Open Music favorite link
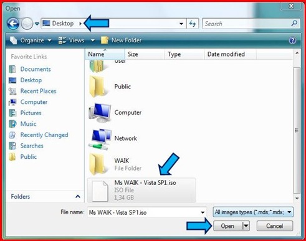The height and width of the screenshot is (241, 306). (28, 124)
